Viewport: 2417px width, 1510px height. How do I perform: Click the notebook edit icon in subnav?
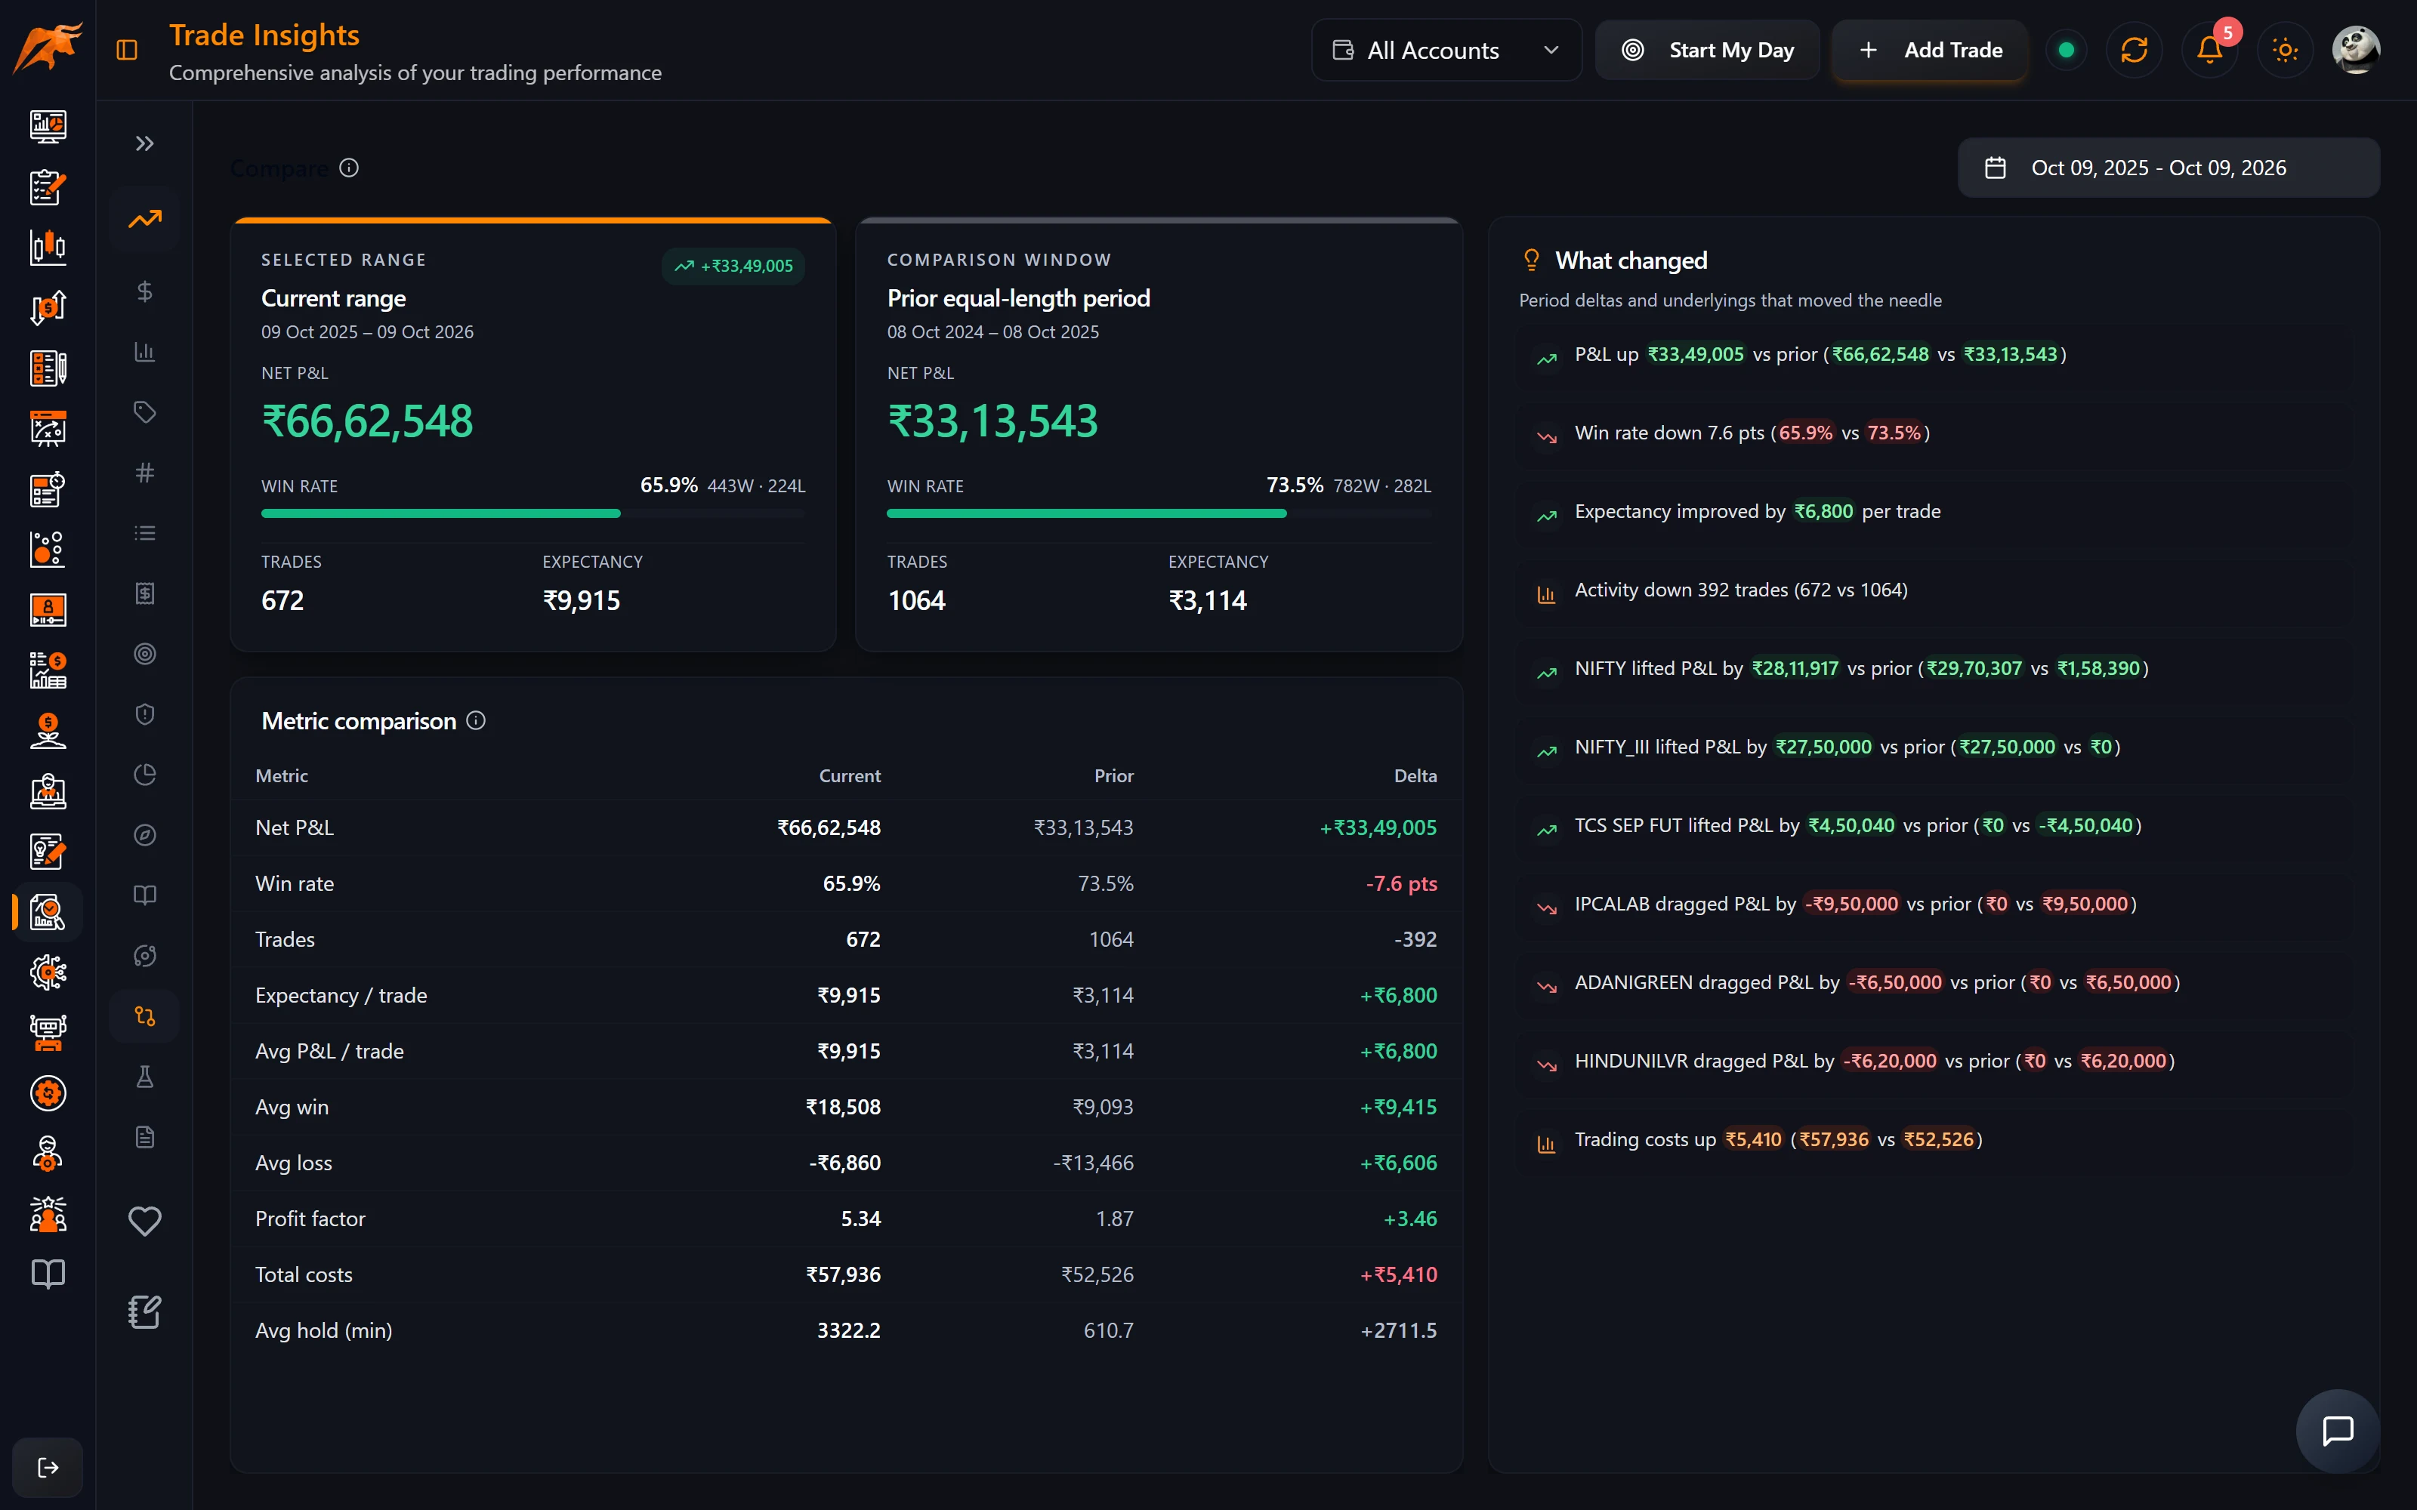(x=145, y=1312)
